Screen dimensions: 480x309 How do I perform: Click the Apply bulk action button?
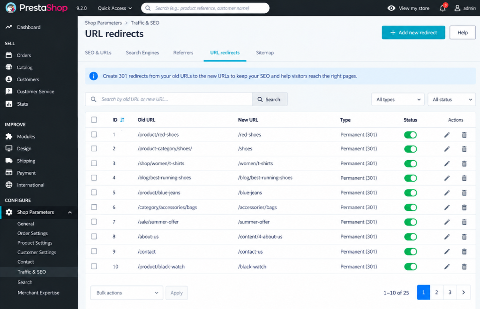[177, 293]
